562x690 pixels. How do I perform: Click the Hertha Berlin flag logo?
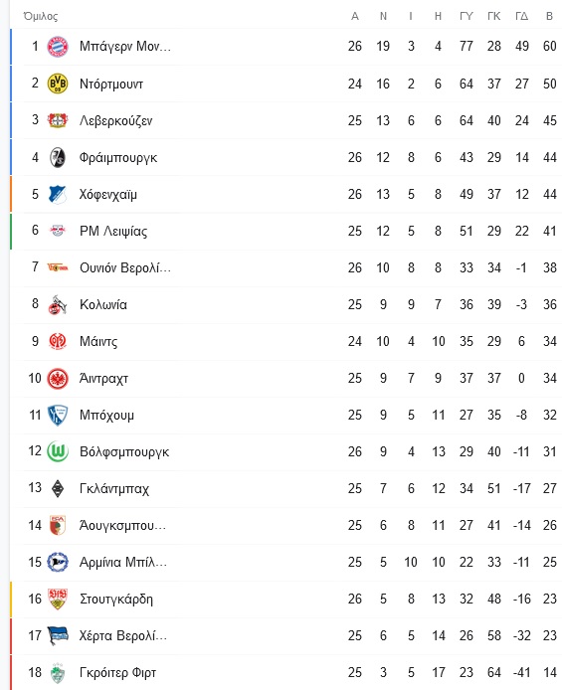click(x=58, y=635)
